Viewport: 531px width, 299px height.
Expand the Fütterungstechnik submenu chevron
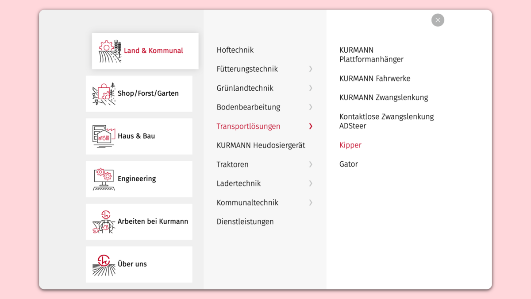pos(311,69)
